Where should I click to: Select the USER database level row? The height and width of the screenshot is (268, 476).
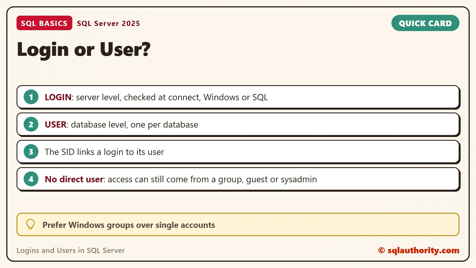click(x=238, y=124)
